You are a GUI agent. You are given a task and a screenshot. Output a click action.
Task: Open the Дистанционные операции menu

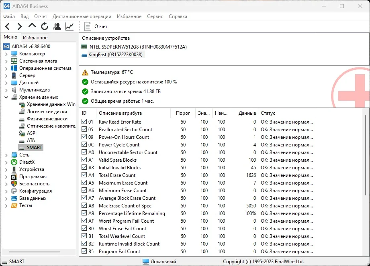82,16
